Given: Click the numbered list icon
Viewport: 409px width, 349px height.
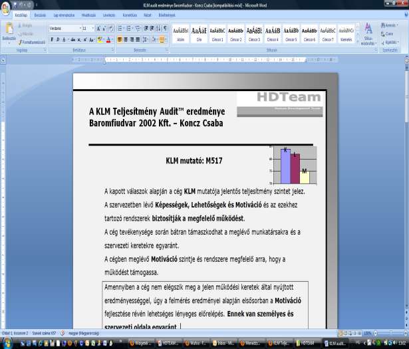Looking at the screenshot, I should tap(128, 29).
